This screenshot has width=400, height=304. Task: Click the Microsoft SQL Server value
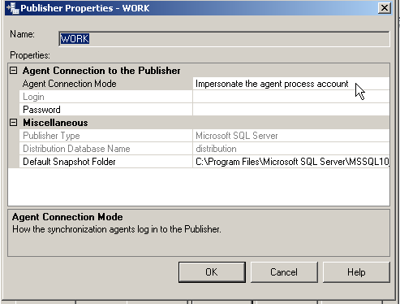click(x=291, y=136)
